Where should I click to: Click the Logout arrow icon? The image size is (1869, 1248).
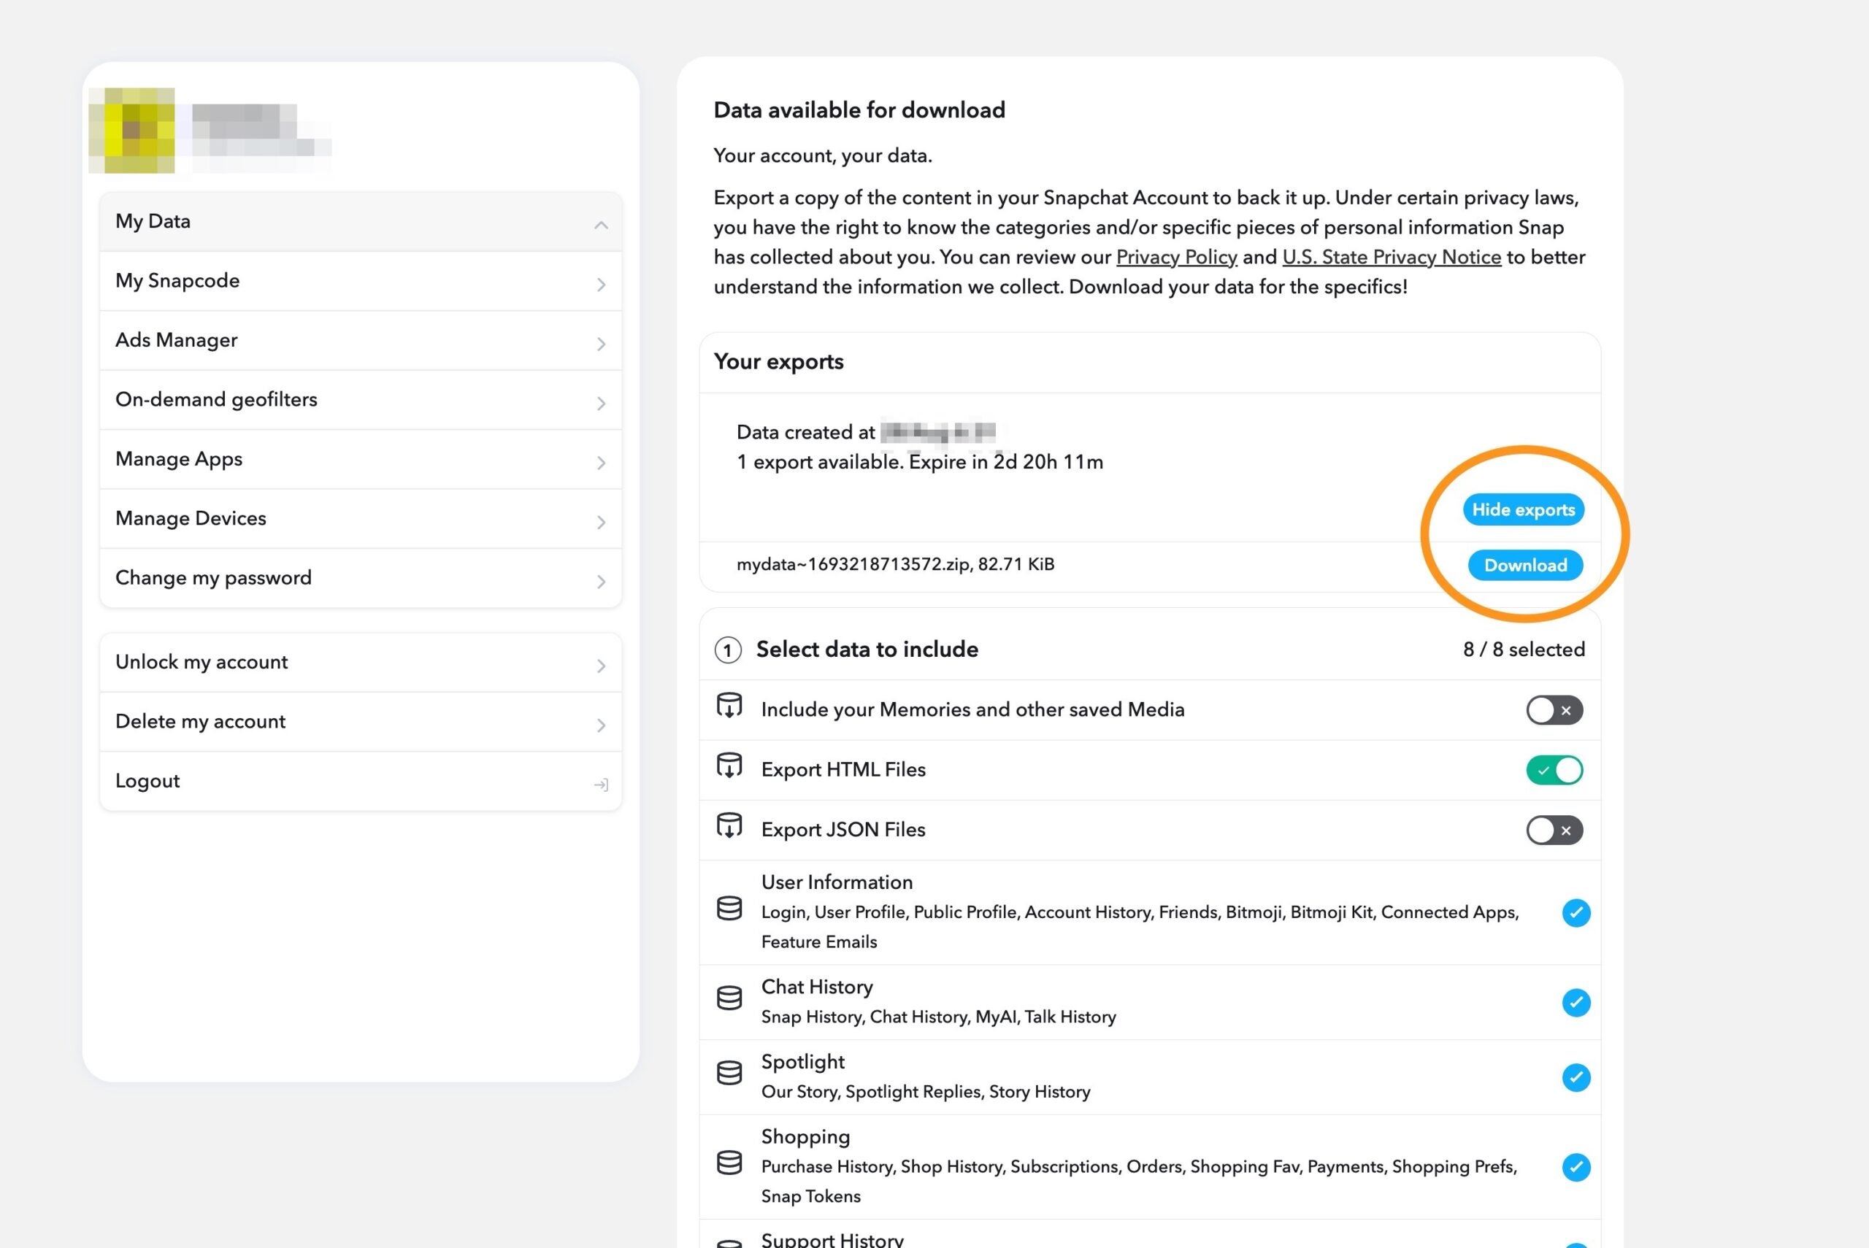[601, 785]
